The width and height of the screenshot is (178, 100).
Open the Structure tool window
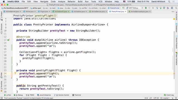point(1,29)
